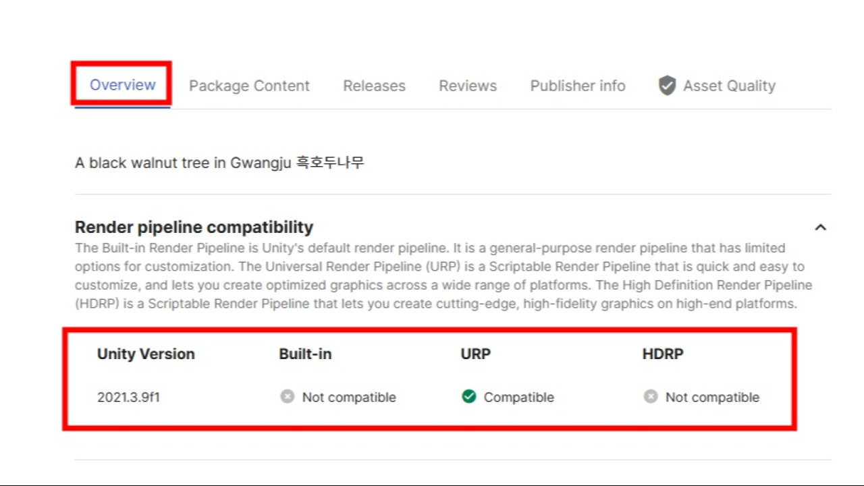Open the Asset Quality tab label
This screenshot has height=486, width=864.
[x=729, y=86]
